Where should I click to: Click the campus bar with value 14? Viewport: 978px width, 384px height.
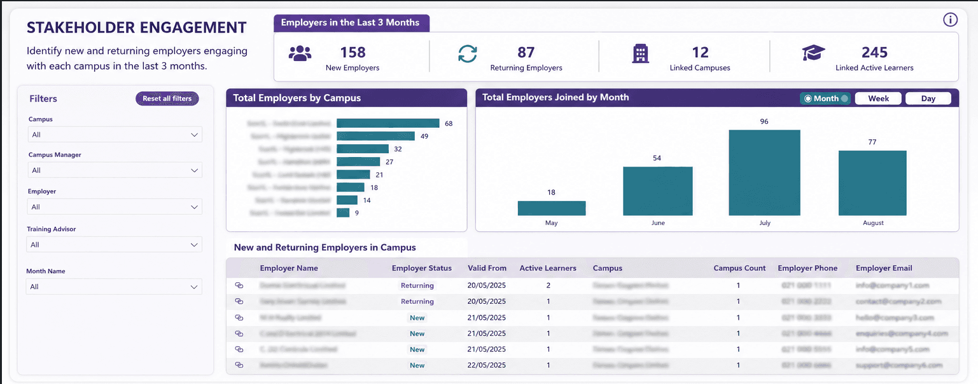point(347,200)
